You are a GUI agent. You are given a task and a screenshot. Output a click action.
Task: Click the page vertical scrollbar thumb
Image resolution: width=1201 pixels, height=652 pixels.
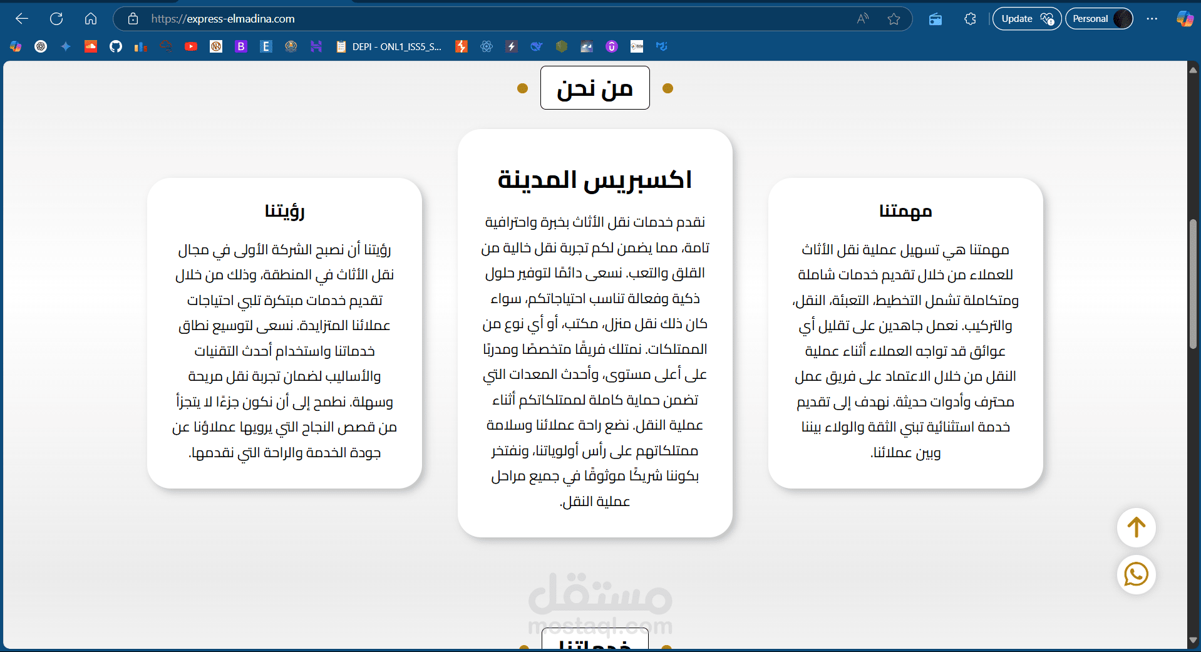coord(1193,284)
